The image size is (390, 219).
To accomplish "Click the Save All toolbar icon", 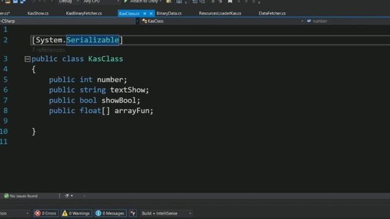I will click(x=23, y=1).
